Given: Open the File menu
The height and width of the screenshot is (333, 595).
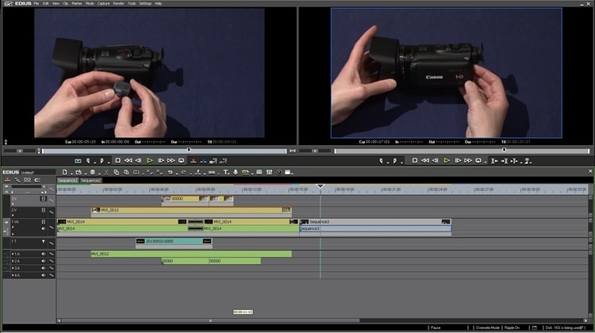Looking at the screenshot, I should pos(36,3).
